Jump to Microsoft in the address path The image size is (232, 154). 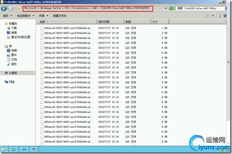[x=30, y=8]
